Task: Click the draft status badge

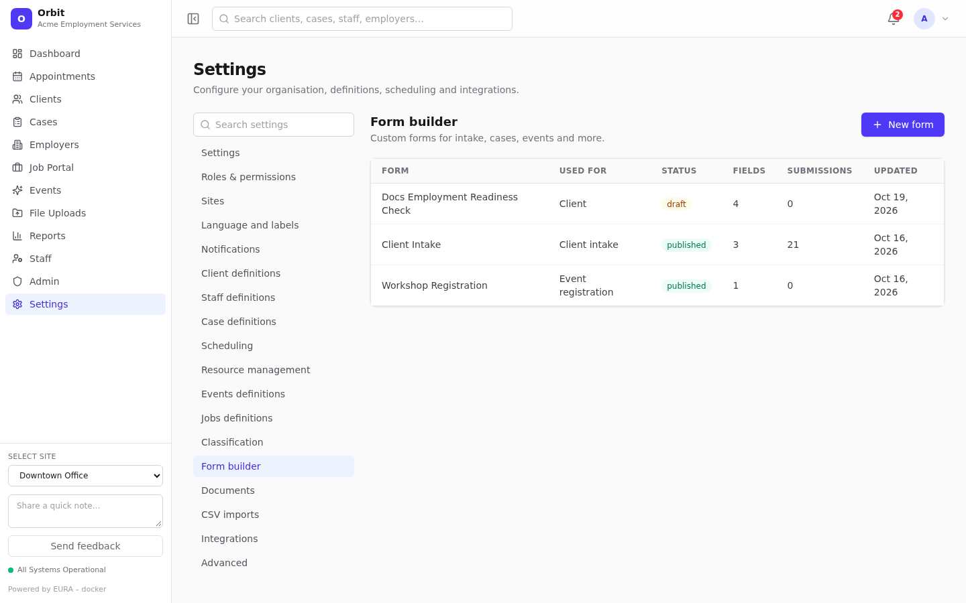Action: tap(676, 204)
